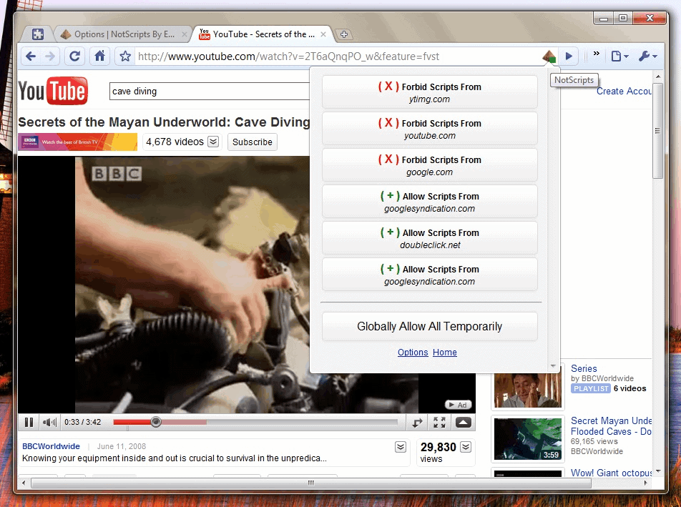Click the horizontal page scrollbar

tap(311, 483)
